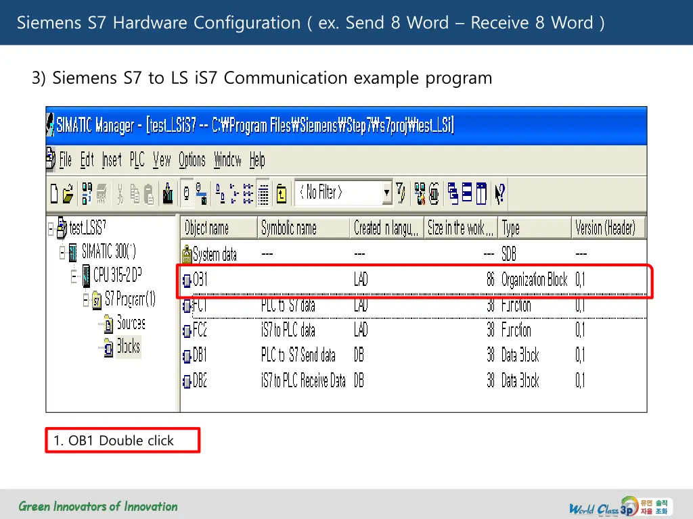Click symbolic name 'iS7 to PLC data'
Image resolution: width=693 pixels, height=519 pixels.
288,330
